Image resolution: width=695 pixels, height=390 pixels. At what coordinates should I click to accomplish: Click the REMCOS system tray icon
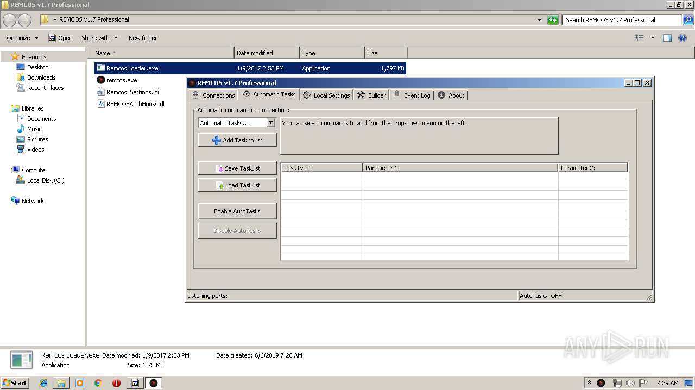[x=601, y=383]
